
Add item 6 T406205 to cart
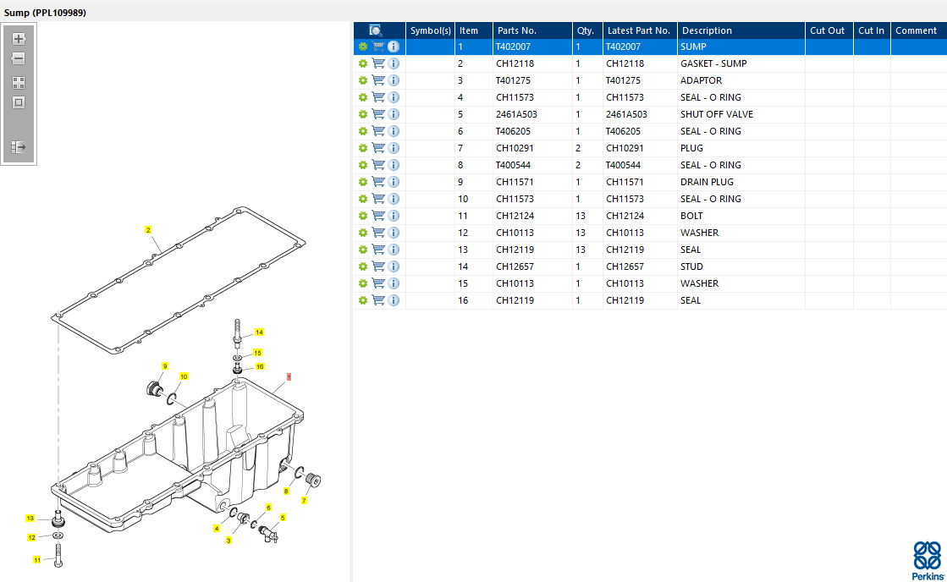(x=378, y=131)
